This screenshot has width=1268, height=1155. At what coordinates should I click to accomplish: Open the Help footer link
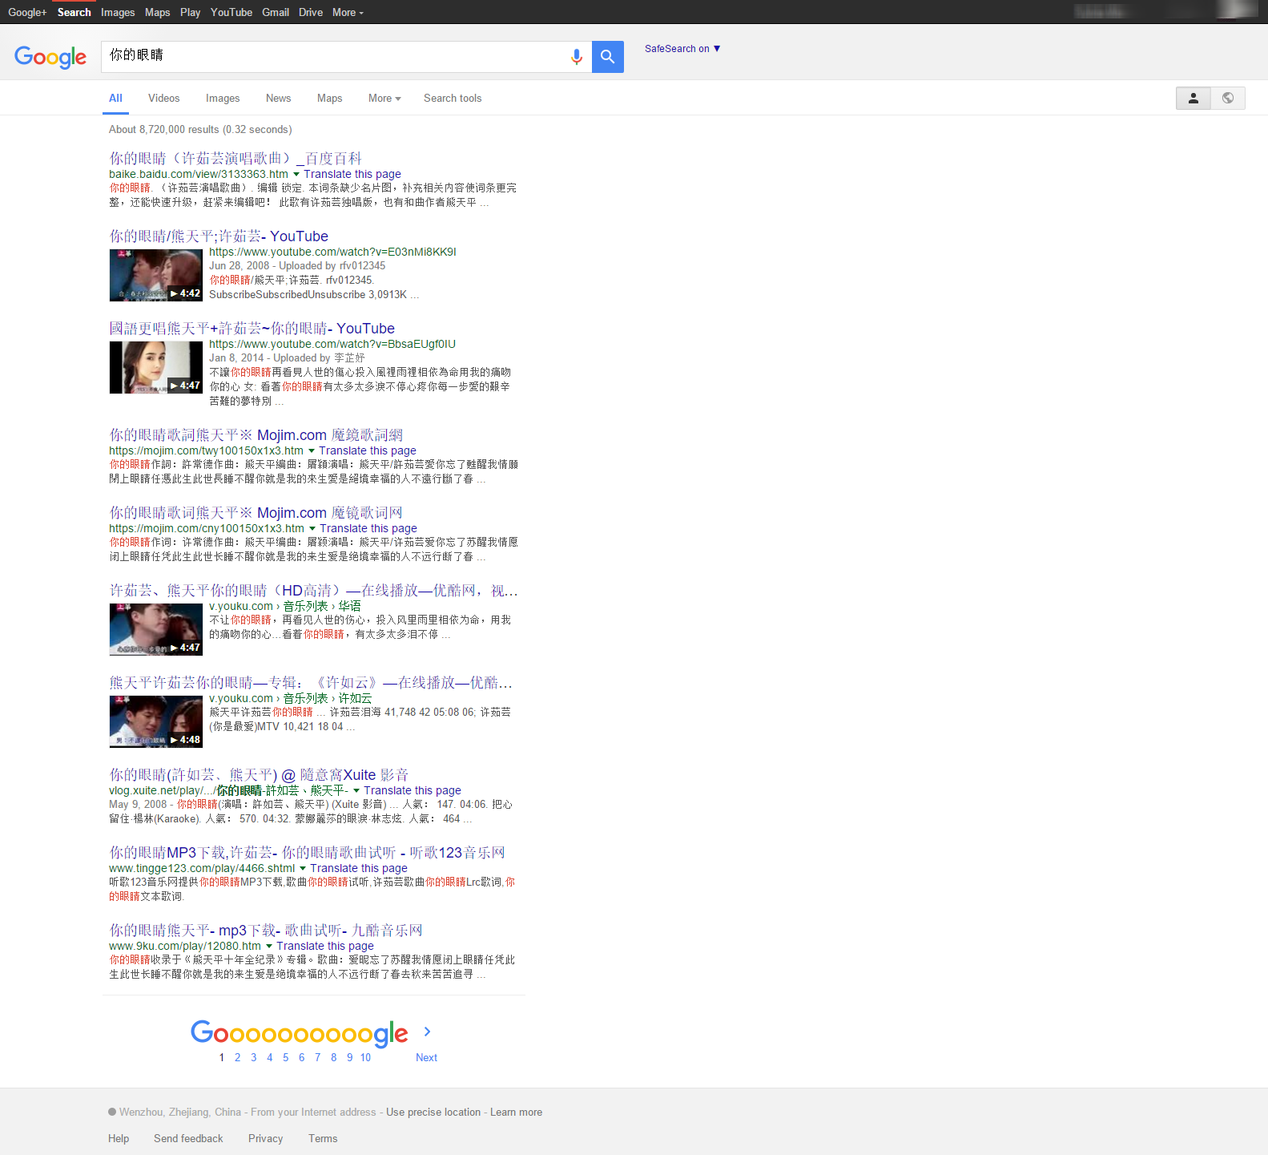point(119,1138)
